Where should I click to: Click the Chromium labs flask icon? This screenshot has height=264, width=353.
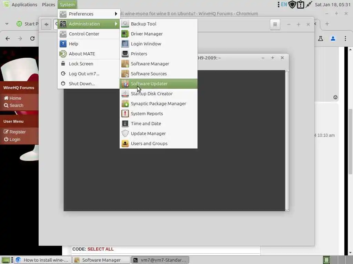point(321,38)
